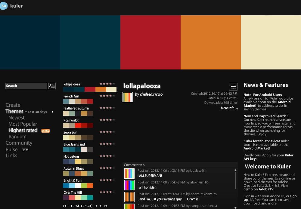Viewport: 301px width, 209px height.
Task: Select Highest rated themes
Action: 23,131
